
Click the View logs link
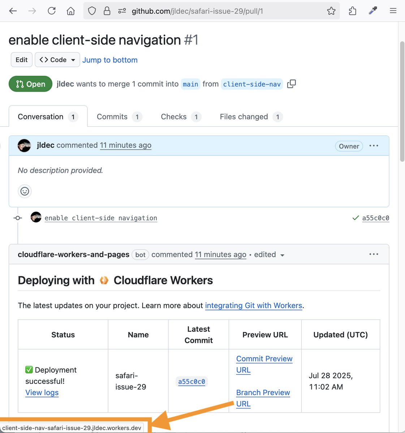(42, 393)
